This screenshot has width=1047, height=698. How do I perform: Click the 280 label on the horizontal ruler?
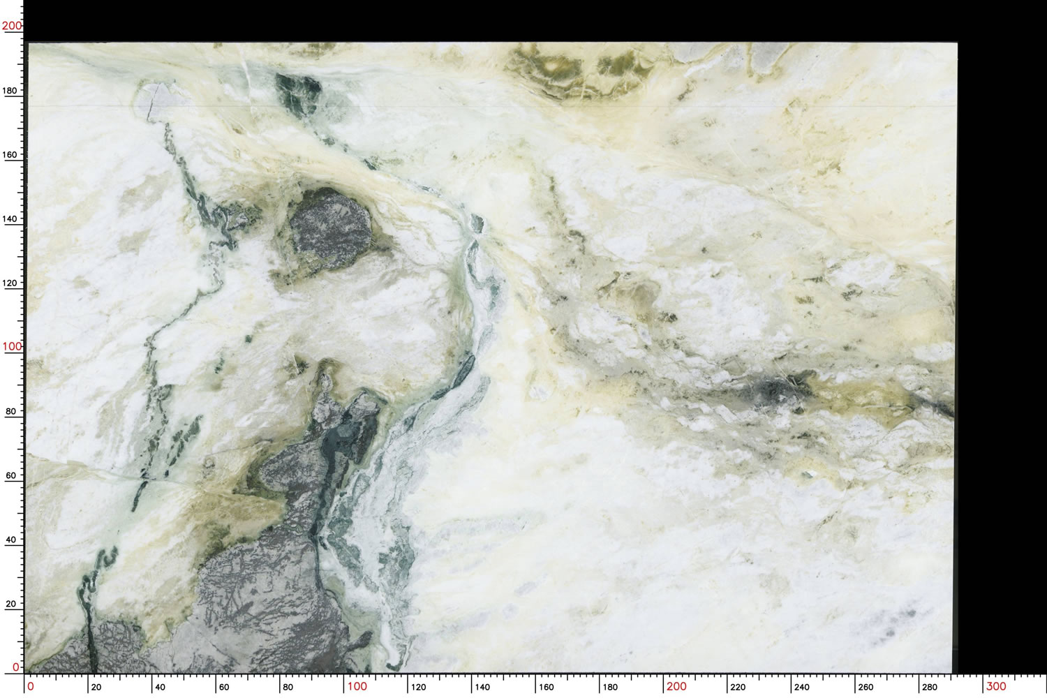pyautogui.click(x=930, y=687)
